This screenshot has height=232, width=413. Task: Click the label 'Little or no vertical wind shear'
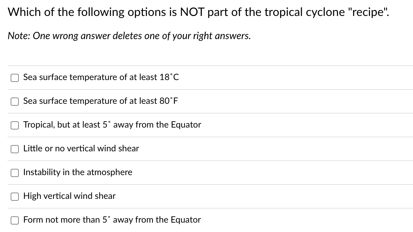tap(81, 149)
